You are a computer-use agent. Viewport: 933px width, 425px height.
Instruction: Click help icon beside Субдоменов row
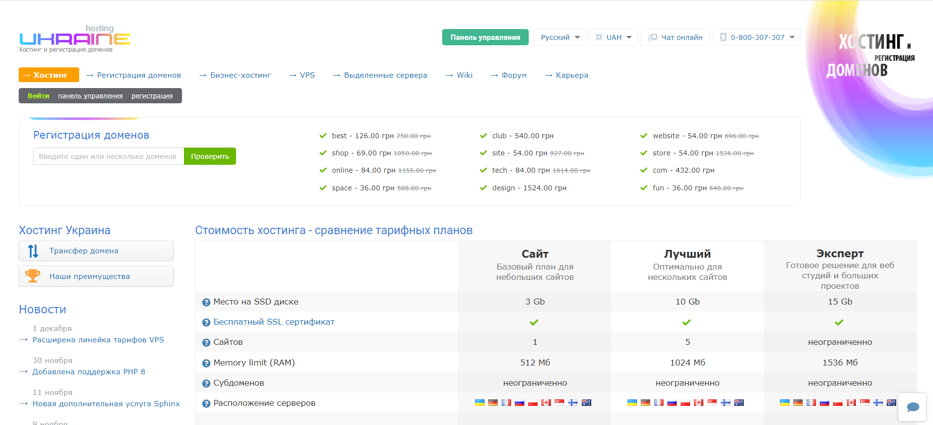pyautogui.click(x=206, y=383)
